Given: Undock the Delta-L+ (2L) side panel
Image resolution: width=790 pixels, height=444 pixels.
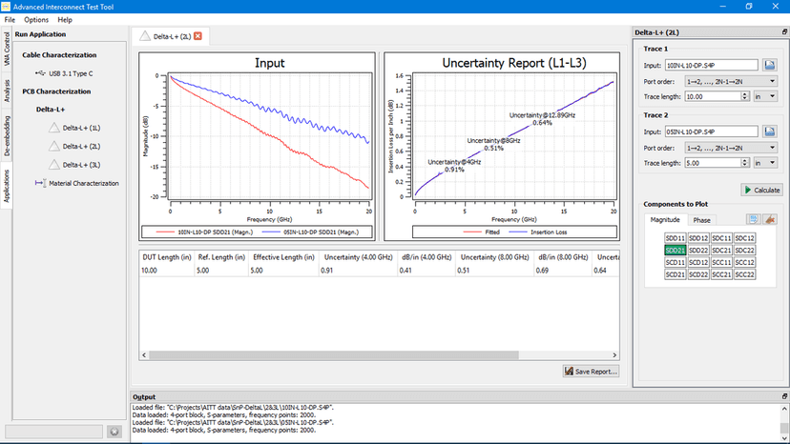Looking at the screenshot, I should pos(783,31).
